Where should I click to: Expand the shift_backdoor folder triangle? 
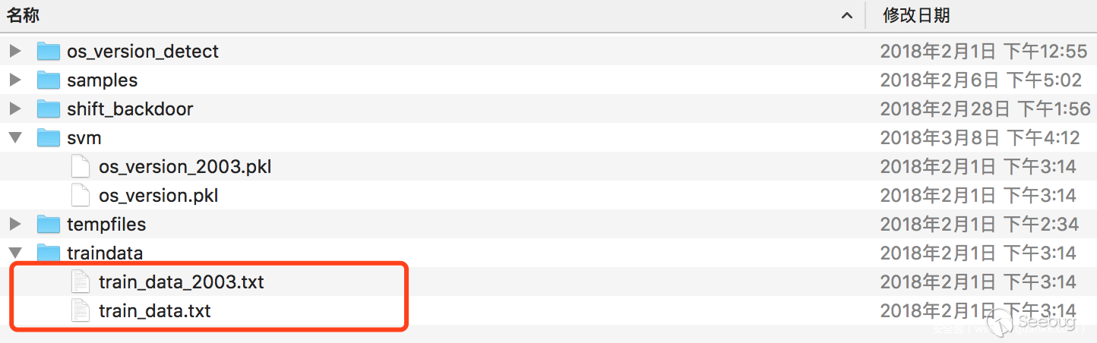tap(14, 109)
